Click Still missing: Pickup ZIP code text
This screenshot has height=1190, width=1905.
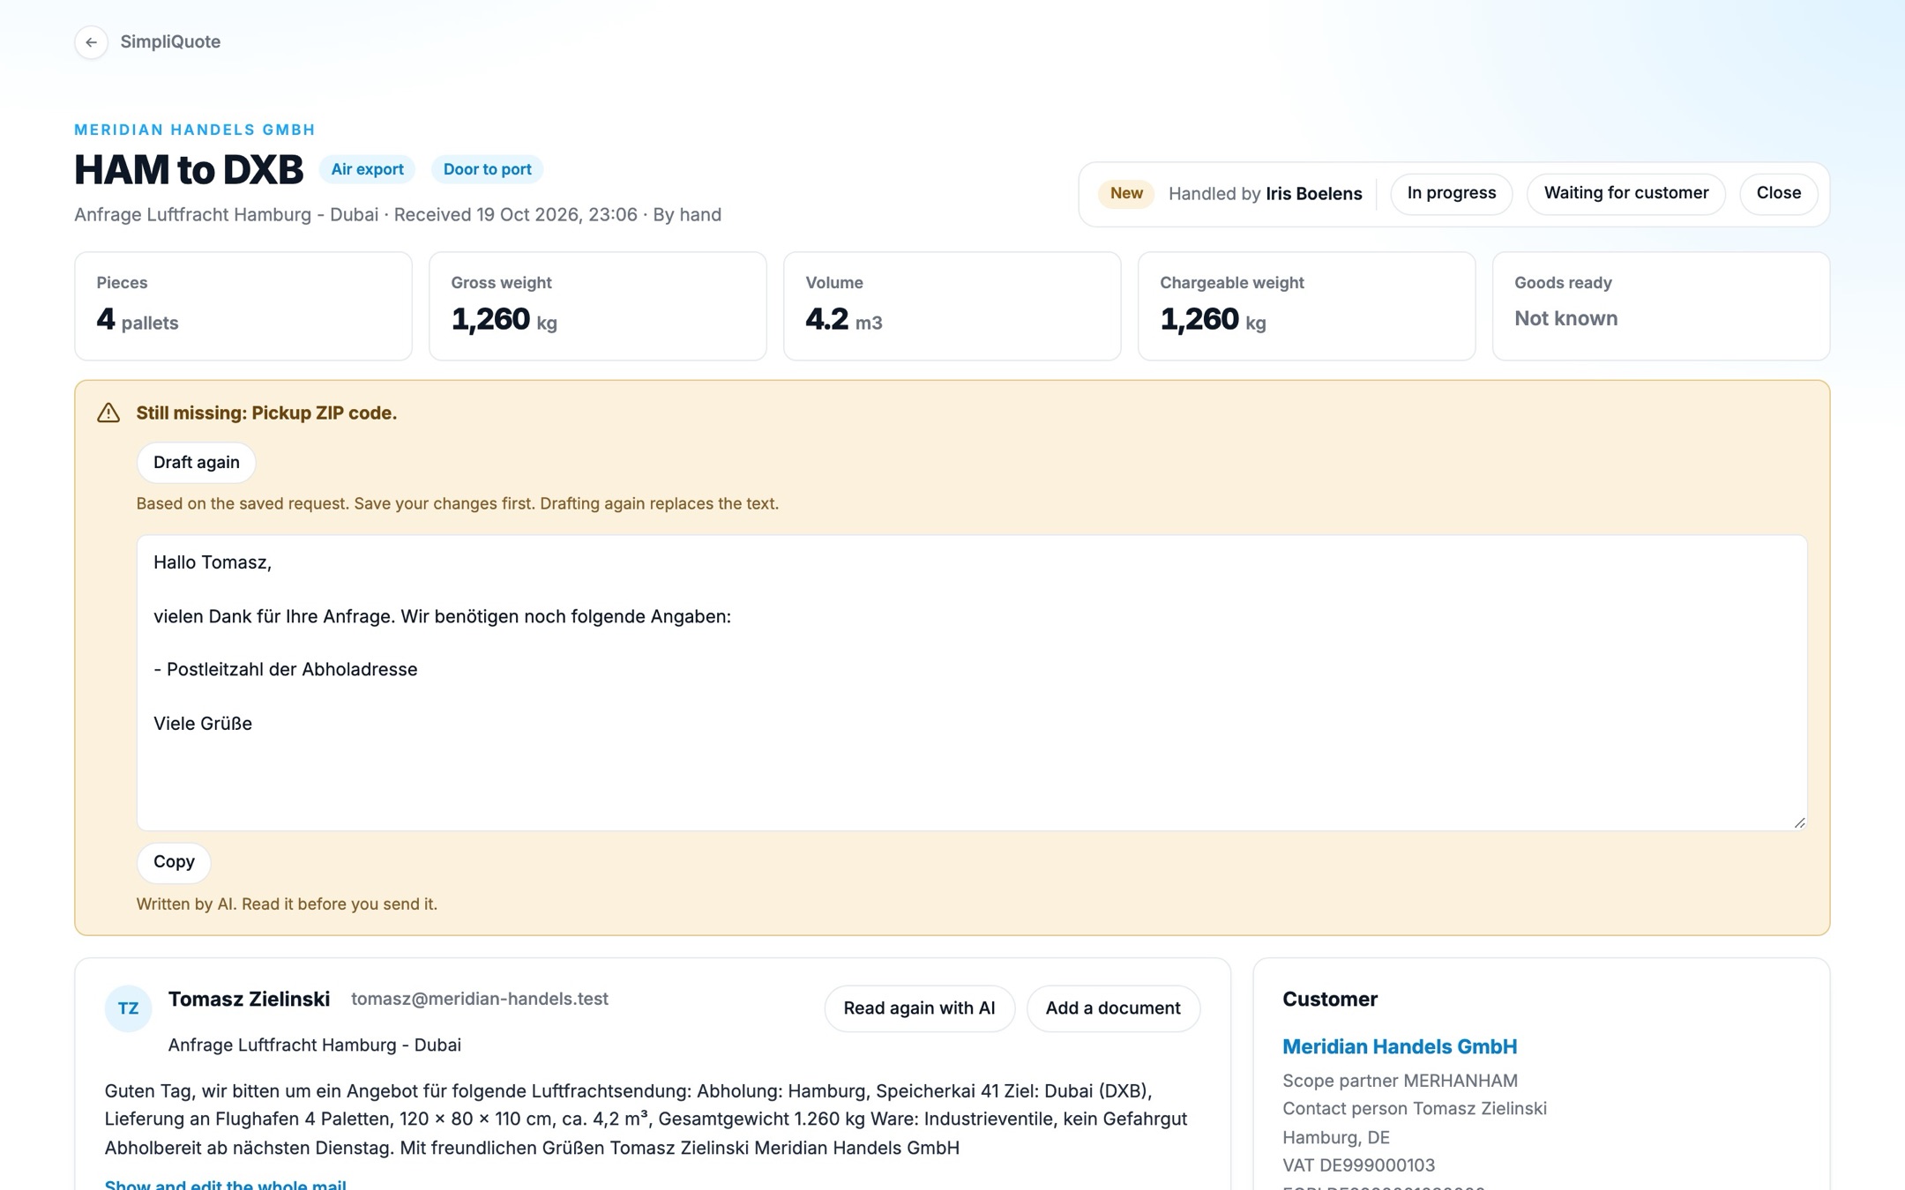[266, 413]
